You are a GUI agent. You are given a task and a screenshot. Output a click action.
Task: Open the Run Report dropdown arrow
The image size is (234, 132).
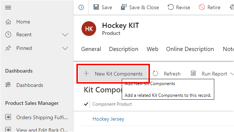[x=232, y=74]
